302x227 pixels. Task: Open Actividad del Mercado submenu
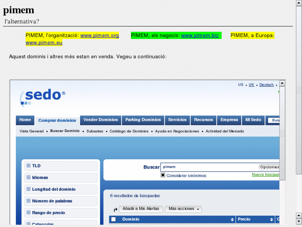click(x=225, y=131)
